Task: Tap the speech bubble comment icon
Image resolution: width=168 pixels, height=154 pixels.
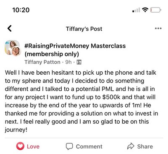Action: pyautogui.click(x=69, y=146)
